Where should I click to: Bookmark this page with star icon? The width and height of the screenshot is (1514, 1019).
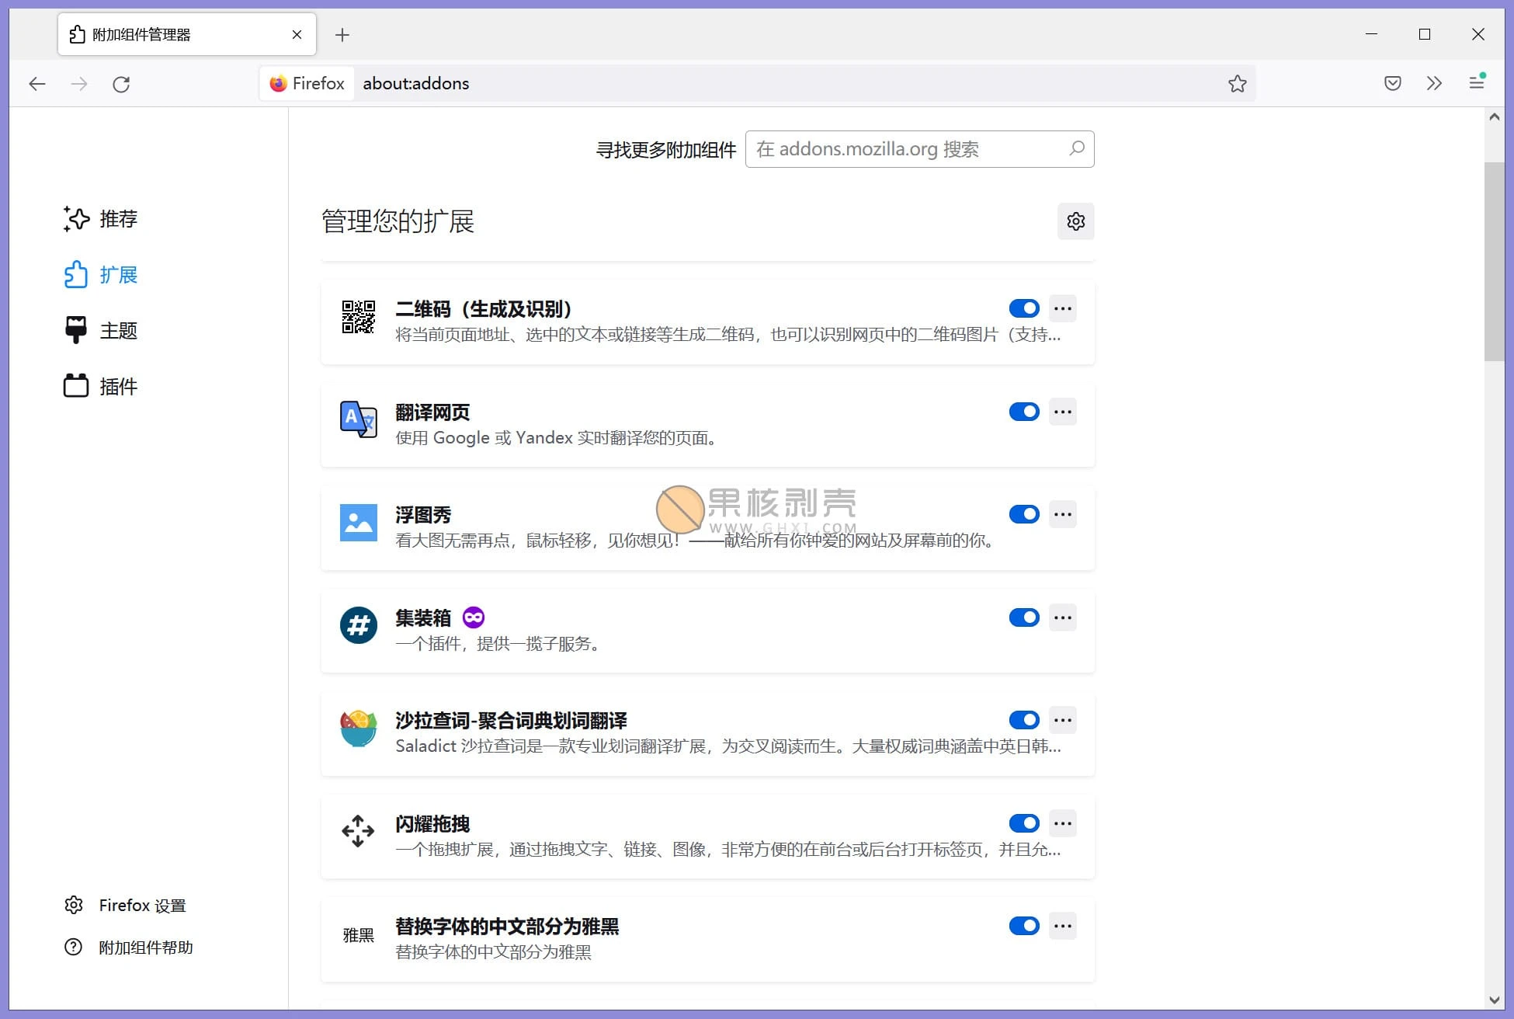[x=1237, y=84]
